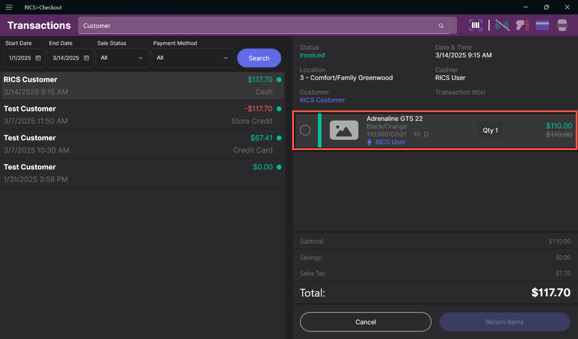Click the Adrenaline GTS 22 item name

pyautogui.click(x=395, y=119)
